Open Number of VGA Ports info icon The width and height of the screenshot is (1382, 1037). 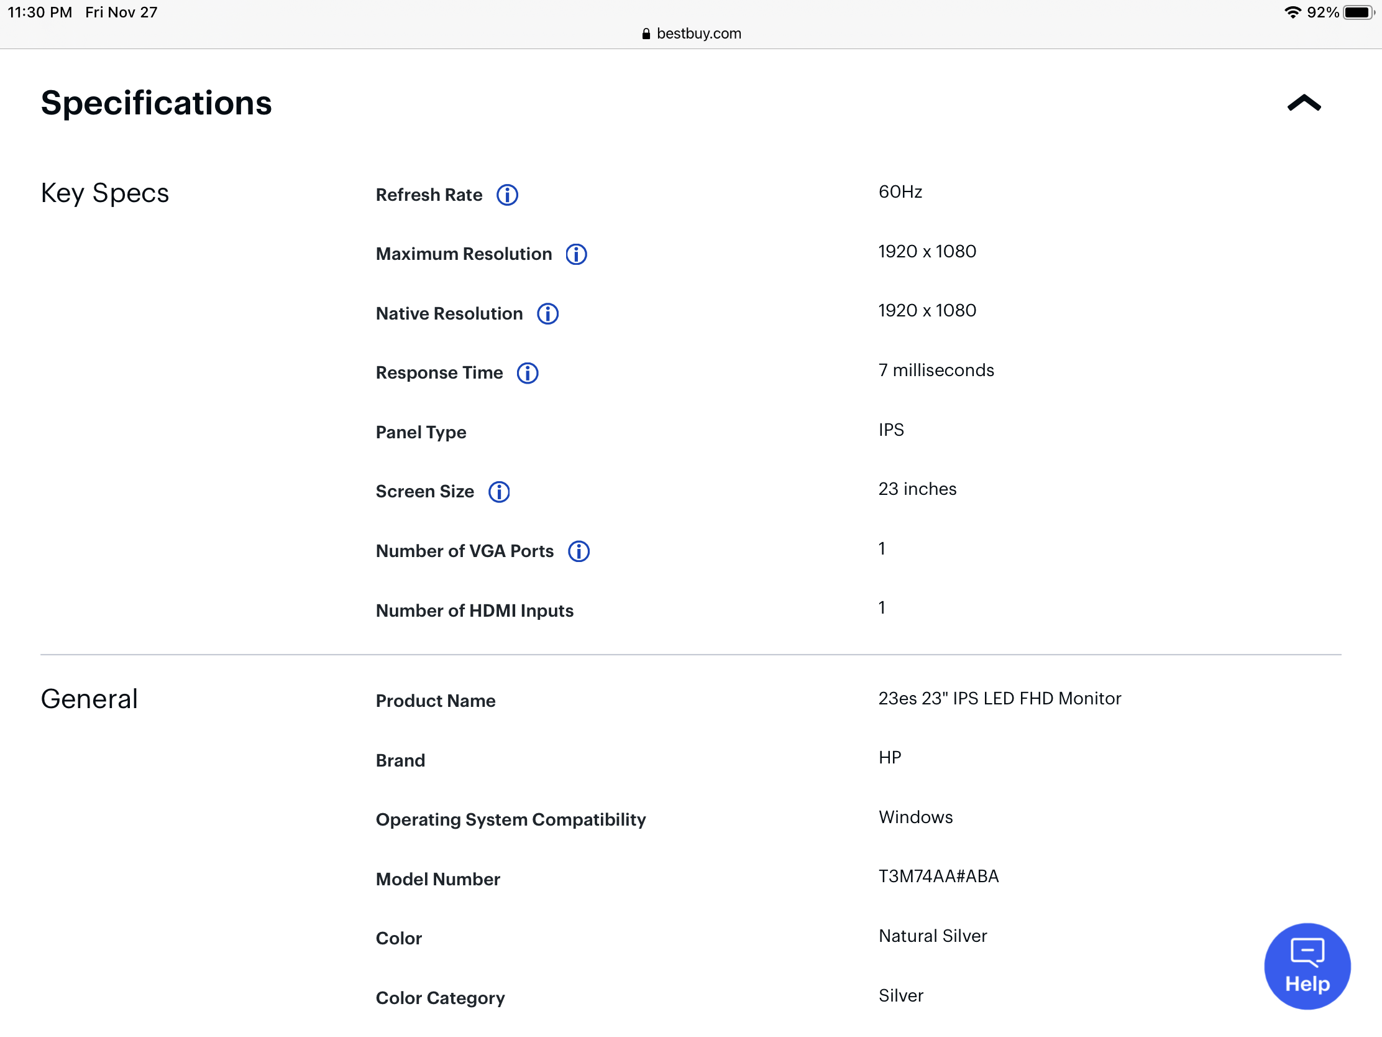pos(579,551)
